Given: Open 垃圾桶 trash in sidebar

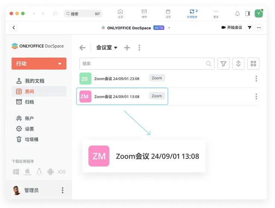Looking at the screenshot, I should click(x=27, y=140).
